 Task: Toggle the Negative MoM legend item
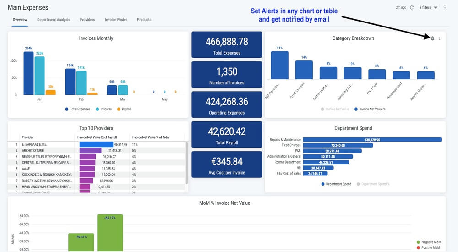[430, 242]
